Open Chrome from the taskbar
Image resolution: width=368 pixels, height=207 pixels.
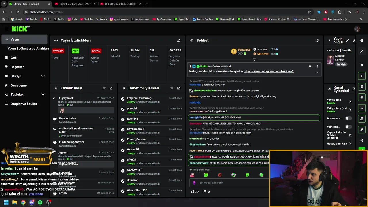23,202
